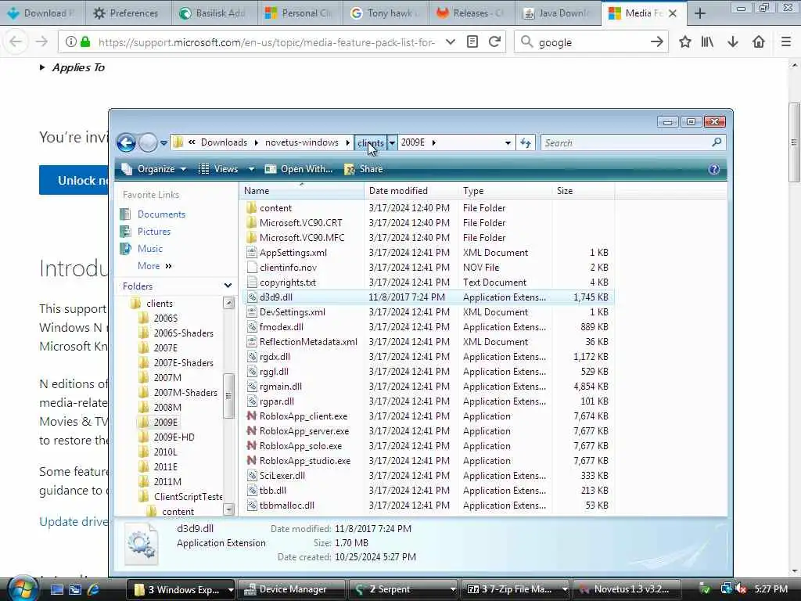Image resolution: width=801 pixels, height=601 pixels.
Task: Expand arrow after 2009E breadcrumb
Action: click(433, 142)
